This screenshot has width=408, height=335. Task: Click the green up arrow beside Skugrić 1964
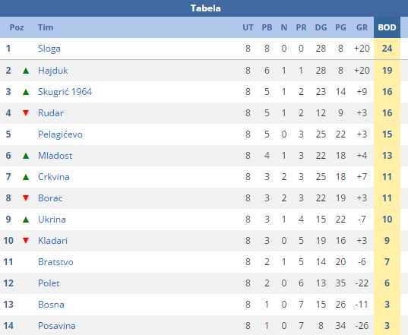coord(26,92)
